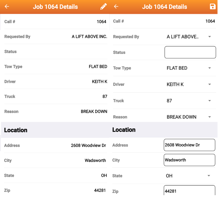Click the Location heading in right panel

[x=124, y=130]
